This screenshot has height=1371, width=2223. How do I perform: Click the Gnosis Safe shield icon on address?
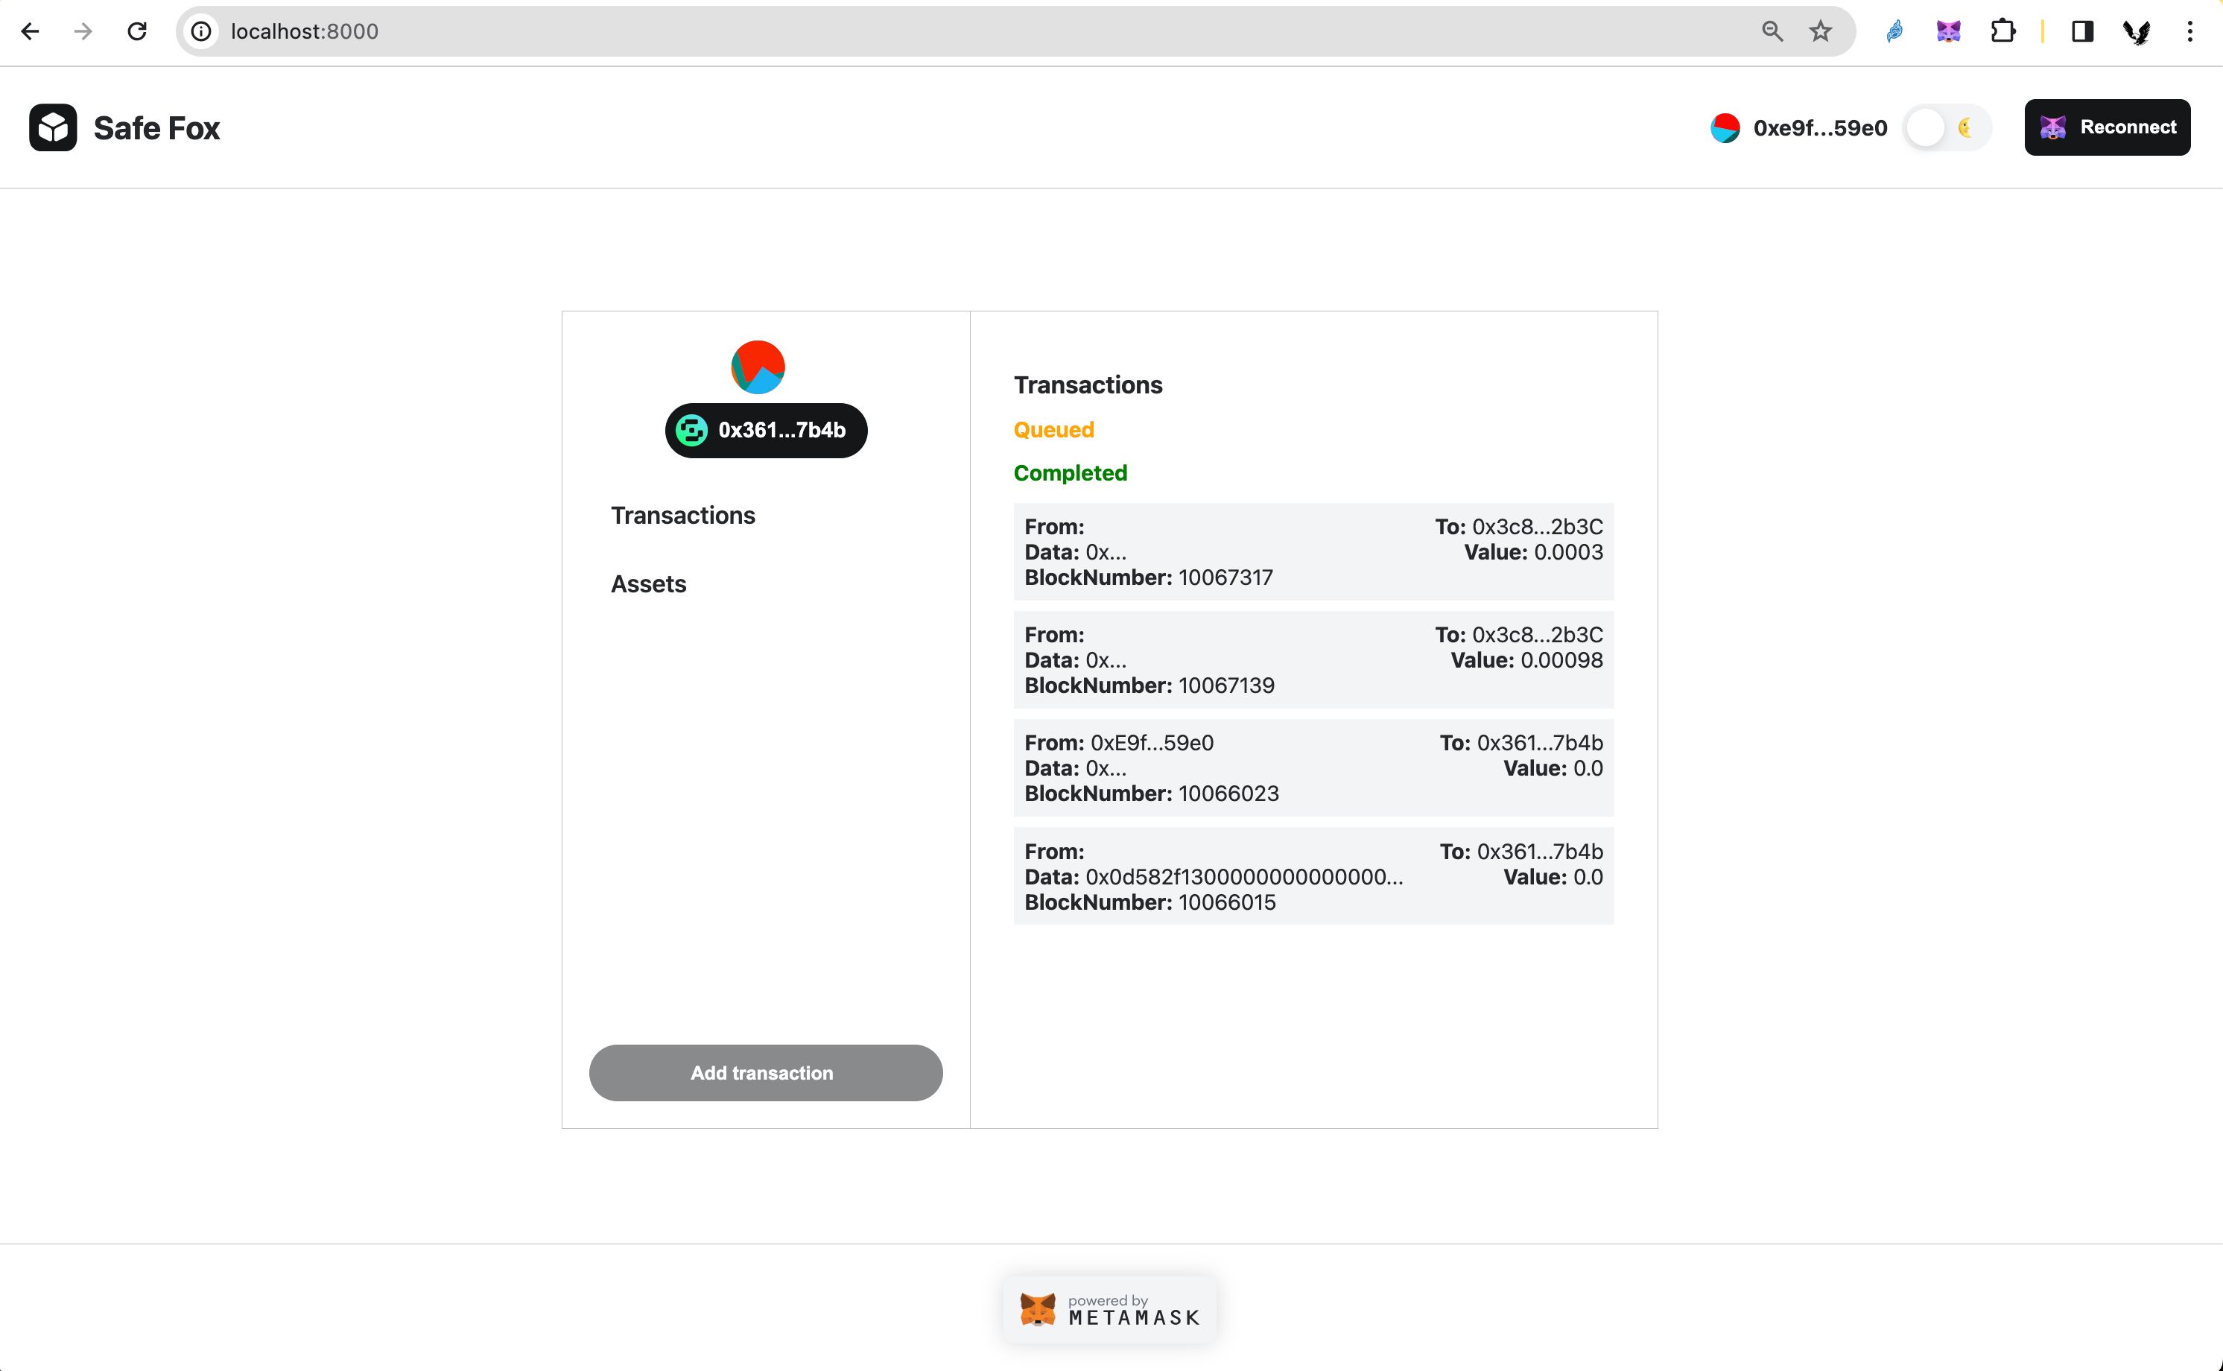(694, 429)
